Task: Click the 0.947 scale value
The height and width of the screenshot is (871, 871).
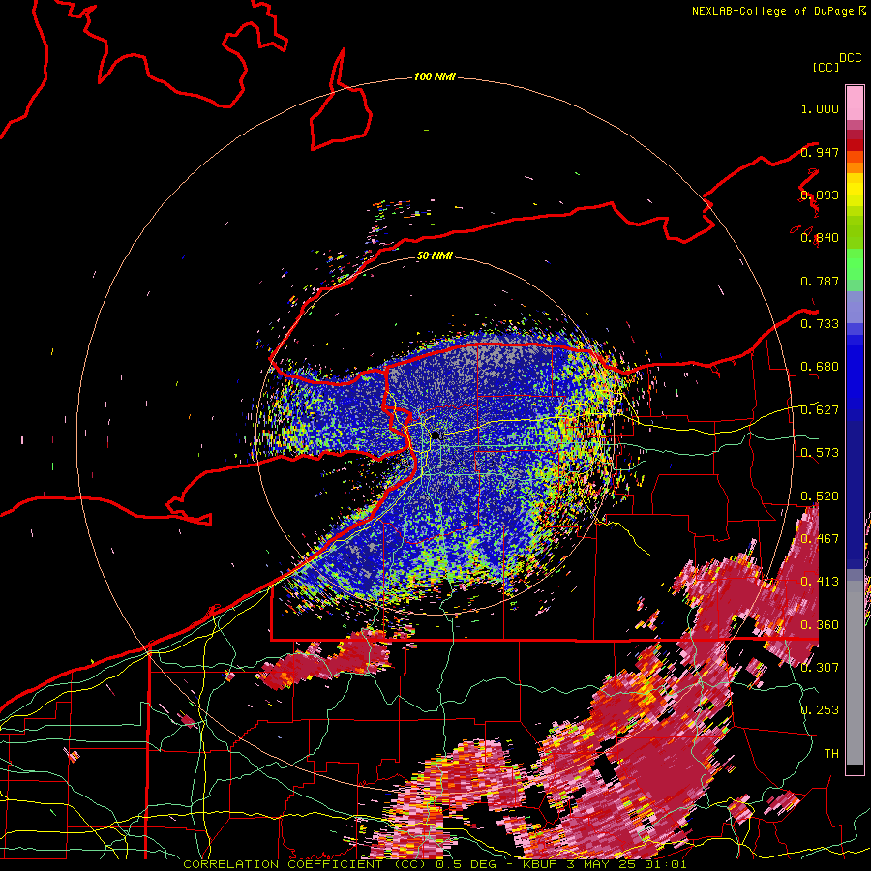Action: (x=820, y=152)
